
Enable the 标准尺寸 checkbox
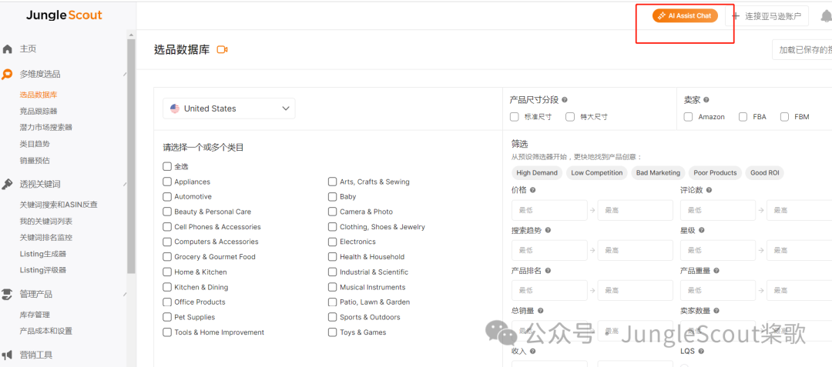tap(514, 116)
